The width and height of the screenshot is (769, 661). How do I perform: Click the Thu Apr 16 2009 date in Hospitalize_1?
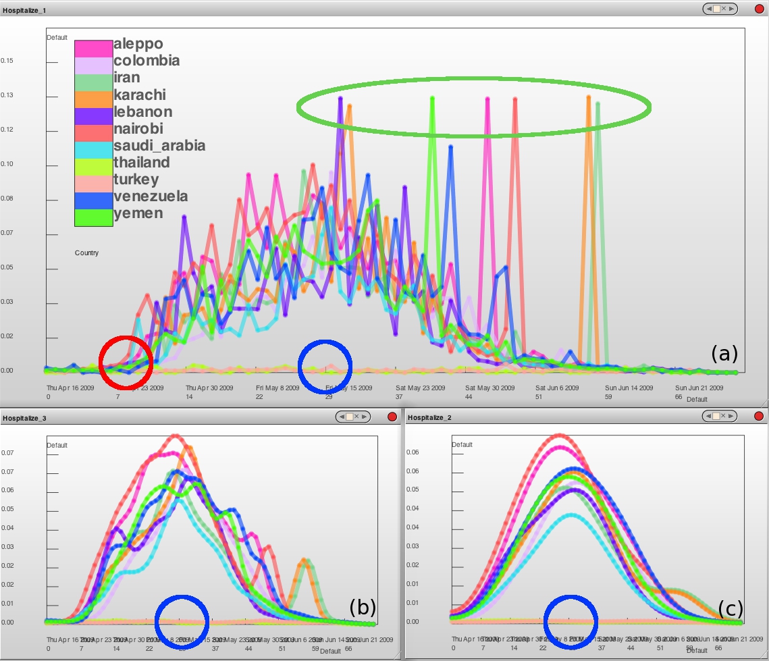(x=70, y=388)
